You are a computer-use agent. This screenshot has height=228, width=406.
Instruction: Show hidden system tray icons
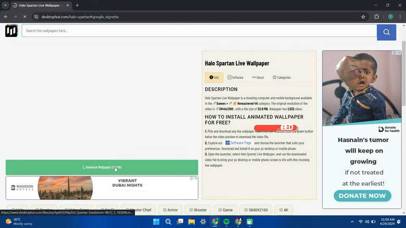coord(352,222)
